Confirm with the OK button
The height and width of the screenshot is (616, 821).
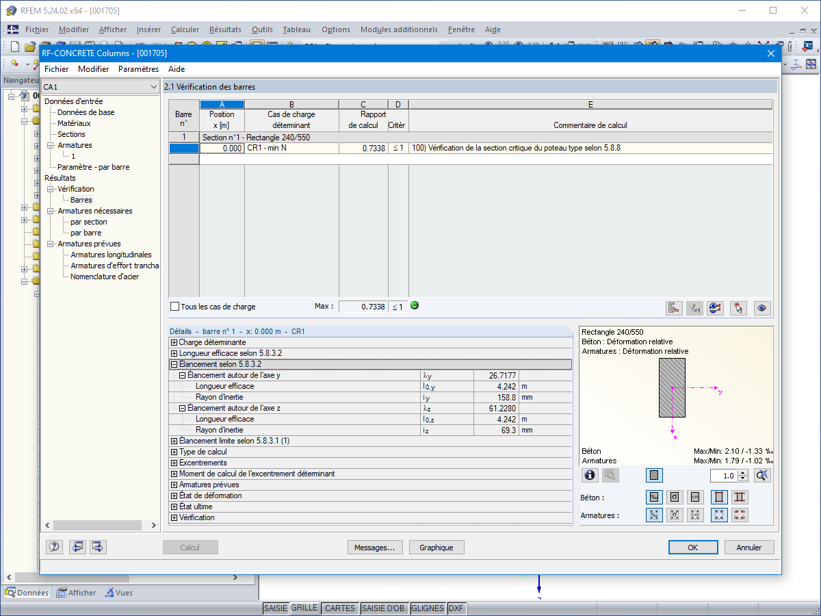(x=693, y=548)
